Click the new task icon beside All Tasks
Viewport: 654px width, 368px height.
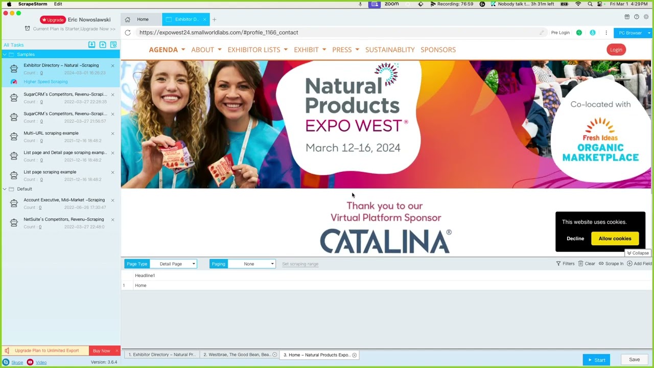pos(103,45)
